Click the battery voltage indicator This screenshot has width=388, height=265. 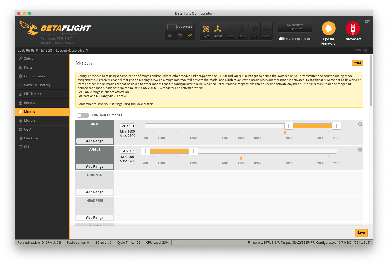[180, 27]
